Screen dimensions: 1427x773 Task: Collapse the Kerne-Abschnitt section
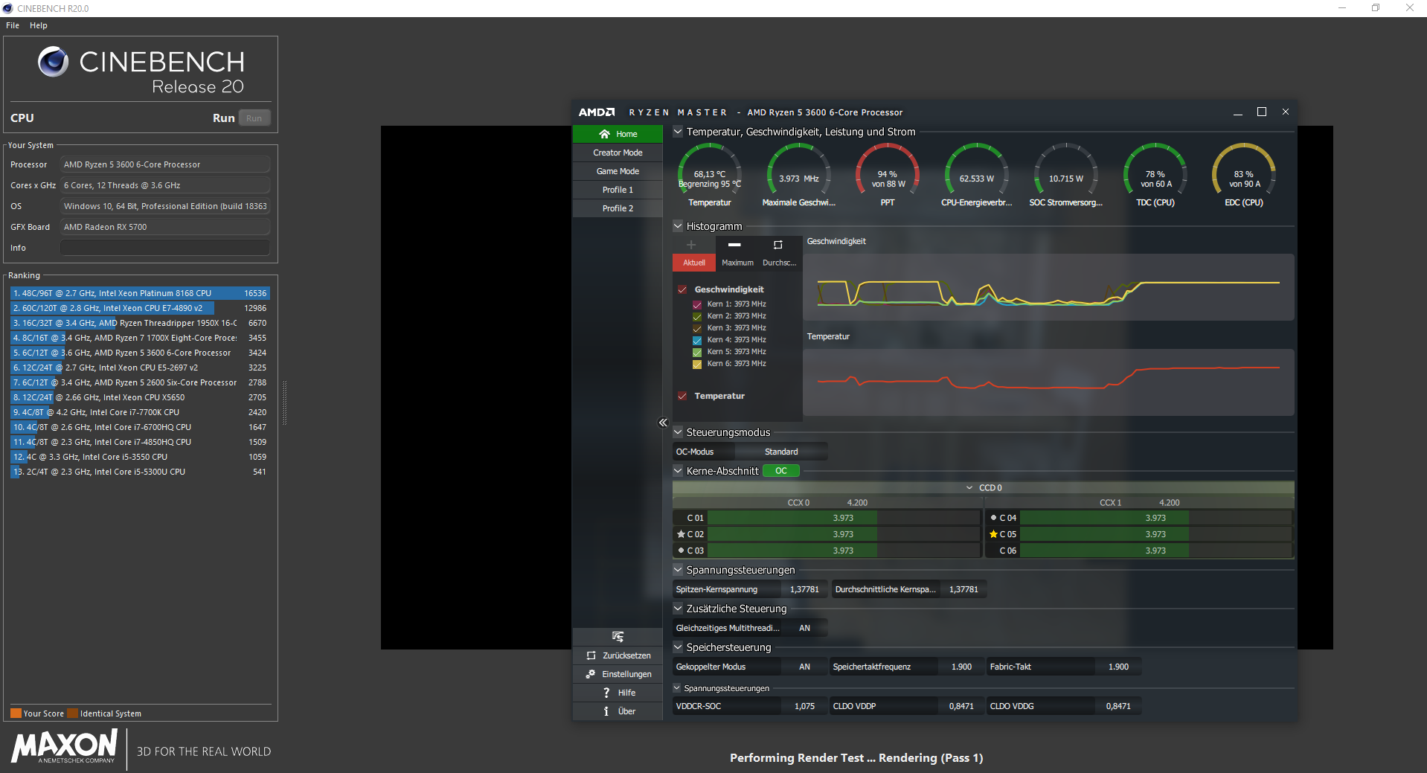678,471
